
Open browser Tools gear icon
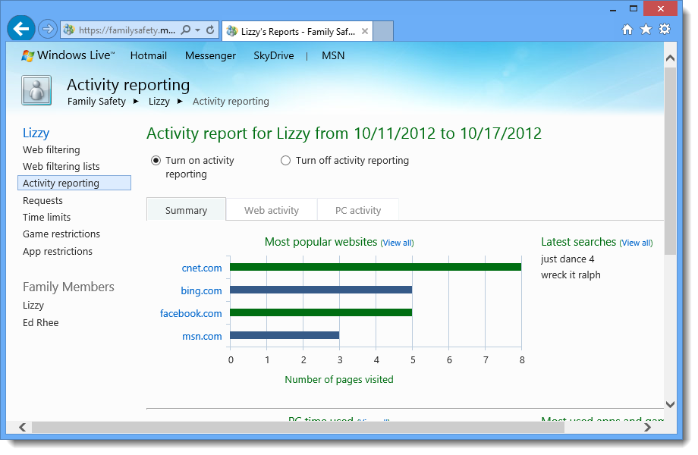(x=664, y=30)
